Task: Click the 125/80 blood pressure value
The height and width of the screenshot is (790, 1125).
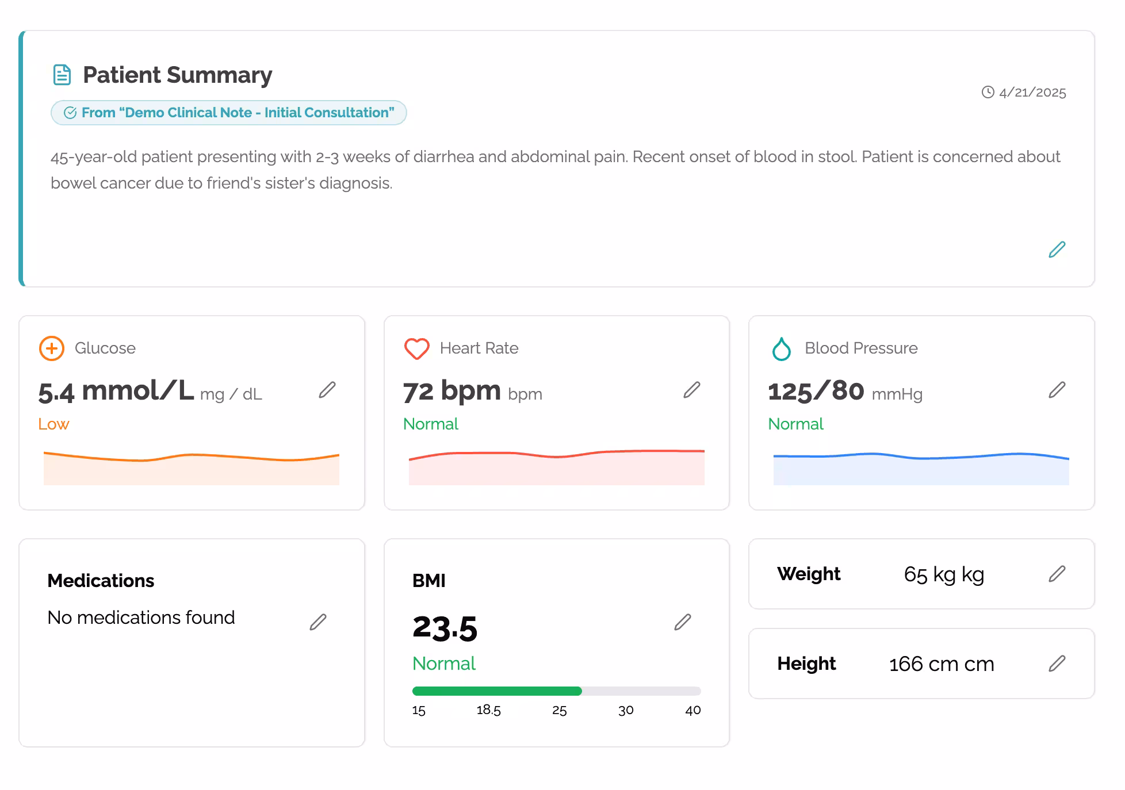Action: click(x=816, y=391)
